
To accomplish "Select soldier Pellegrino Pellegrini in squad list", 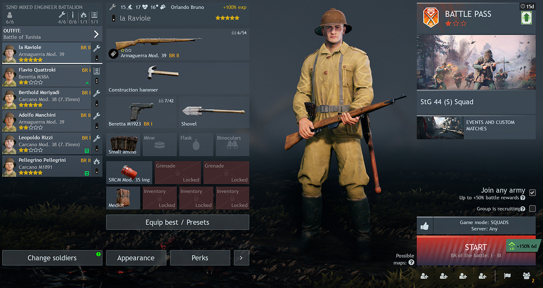I will pyautogui.click(x=46, y=166).
